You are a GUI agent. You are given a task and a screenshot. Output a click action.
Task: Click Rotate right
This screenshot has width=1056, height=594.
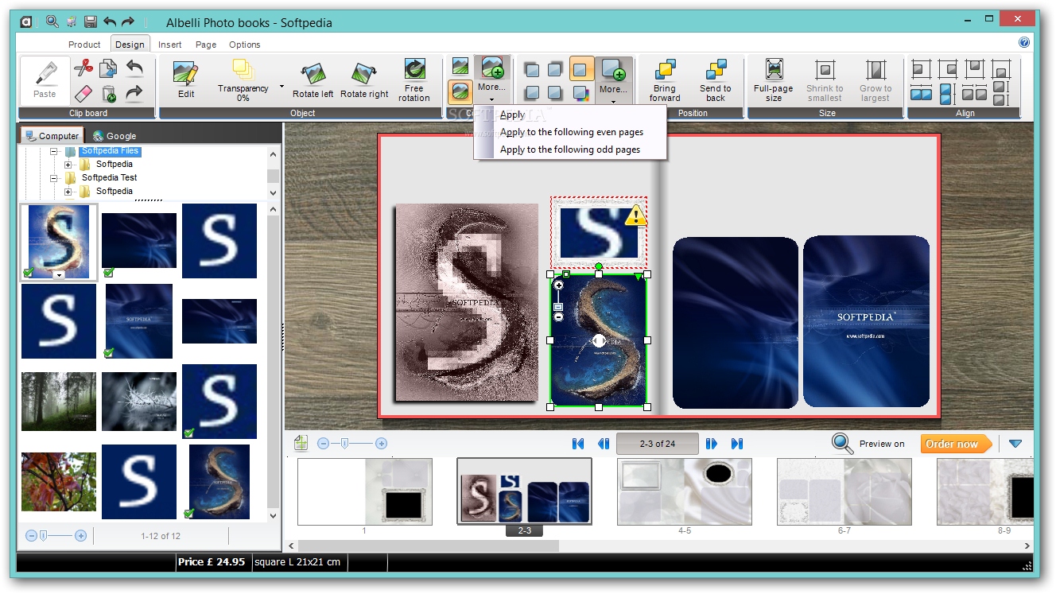click(x=364, y=80)
